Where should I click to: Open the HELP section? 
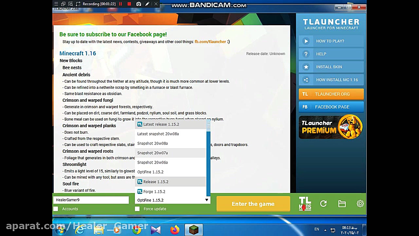[x=331, y=54]
